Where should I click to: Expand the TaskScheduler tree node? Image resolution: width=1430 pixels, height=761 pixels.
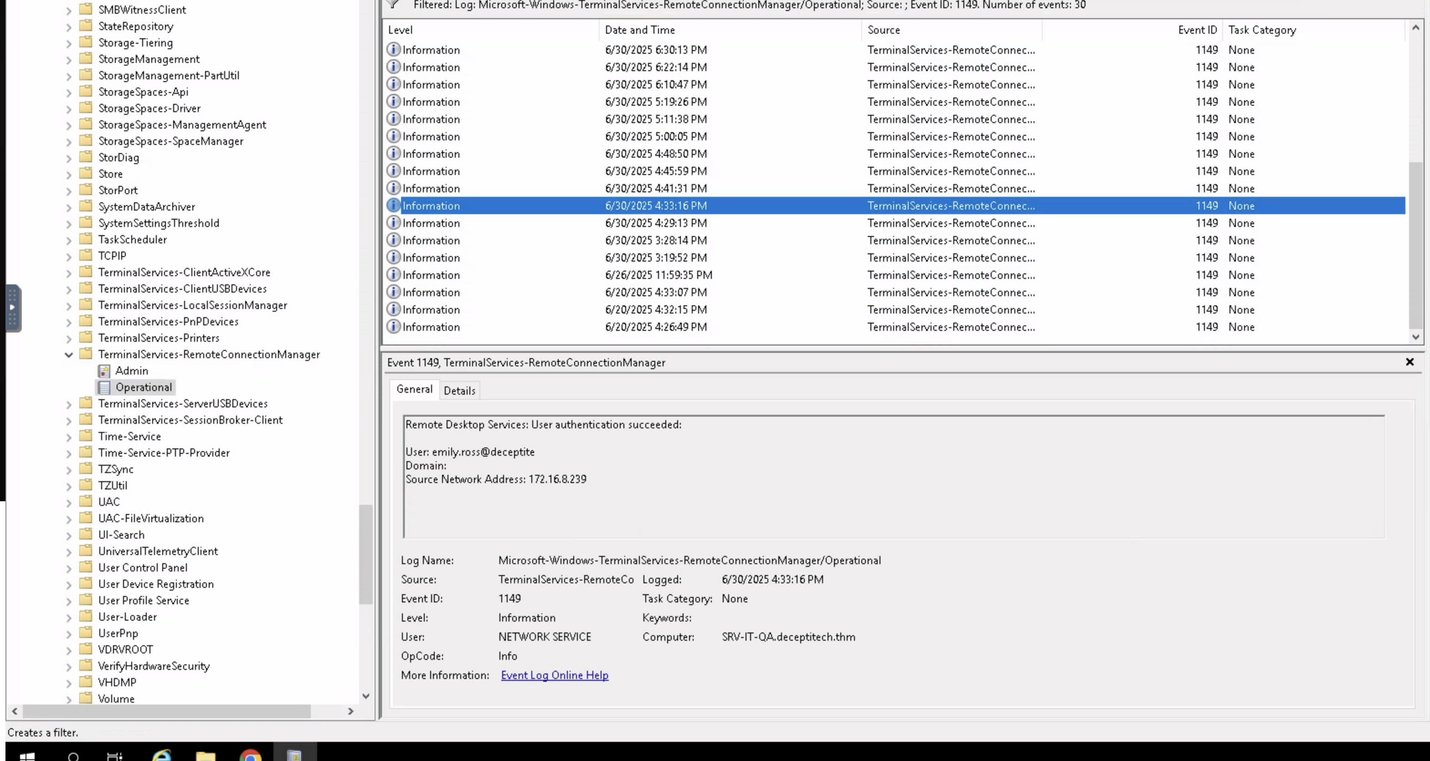pyautogui.click(x=68, y=240)
